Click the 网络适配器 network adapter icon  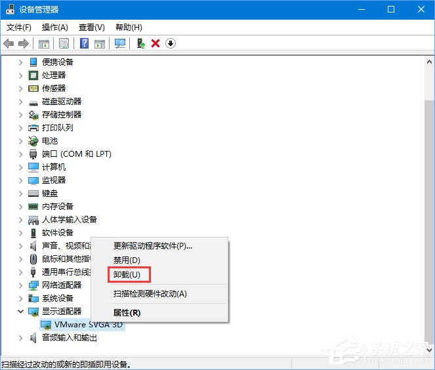point(33,285)
